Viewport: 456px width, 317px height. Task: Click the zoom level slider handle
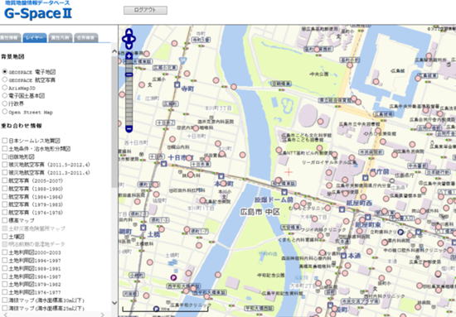point(129,74)
